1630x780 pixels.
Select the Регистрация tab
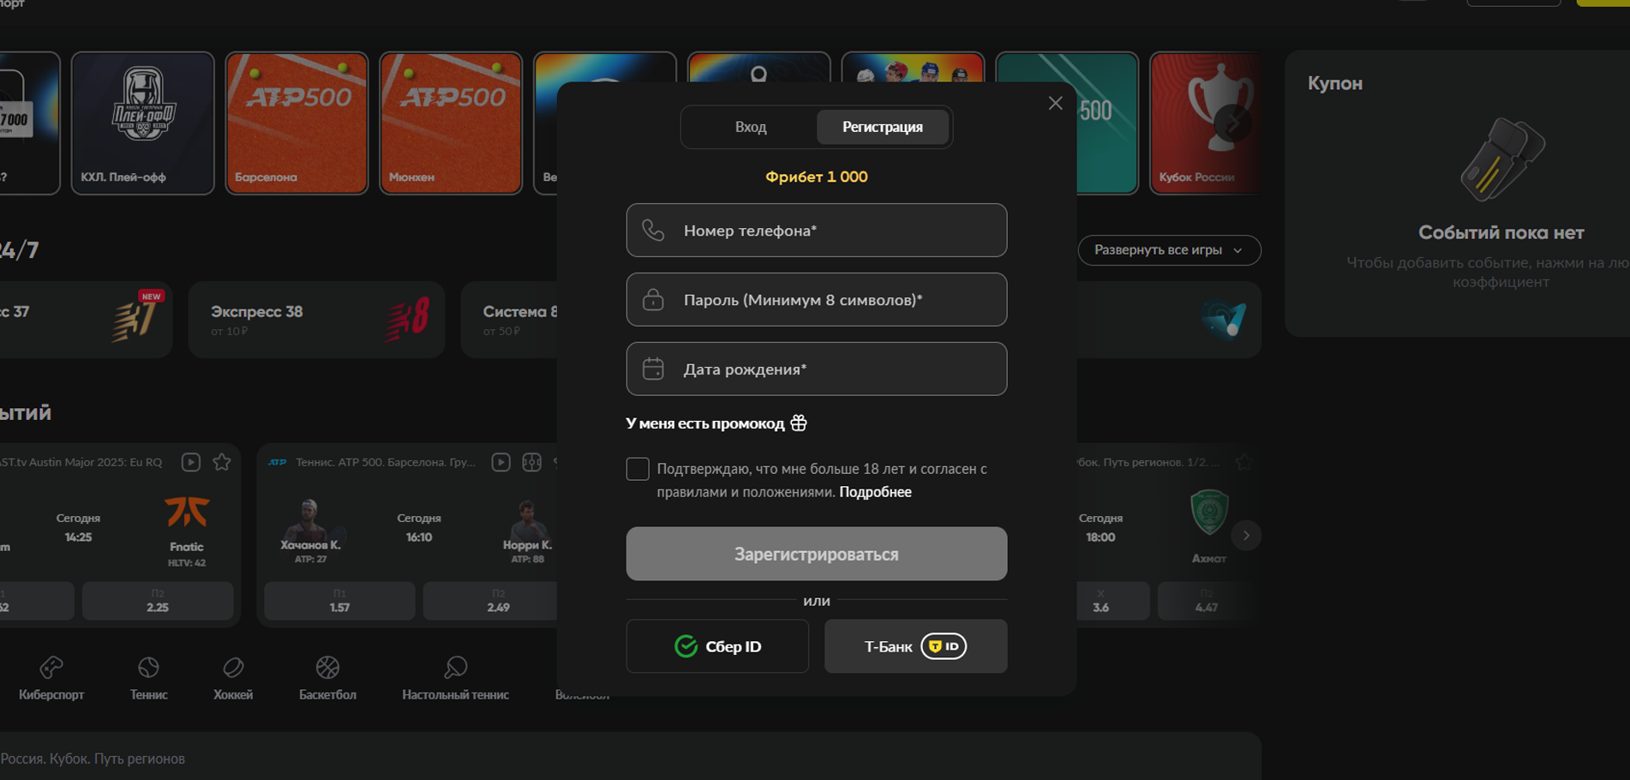click(x=882, y=127)
